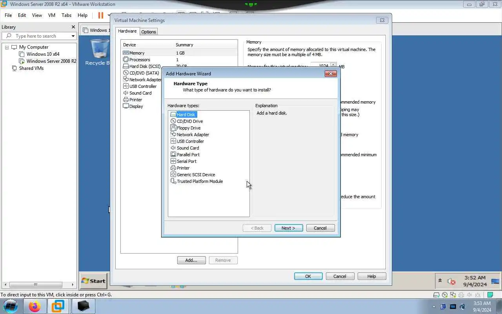Close the Library panel
The image size is (502, 314).
[x=73, y=27]
